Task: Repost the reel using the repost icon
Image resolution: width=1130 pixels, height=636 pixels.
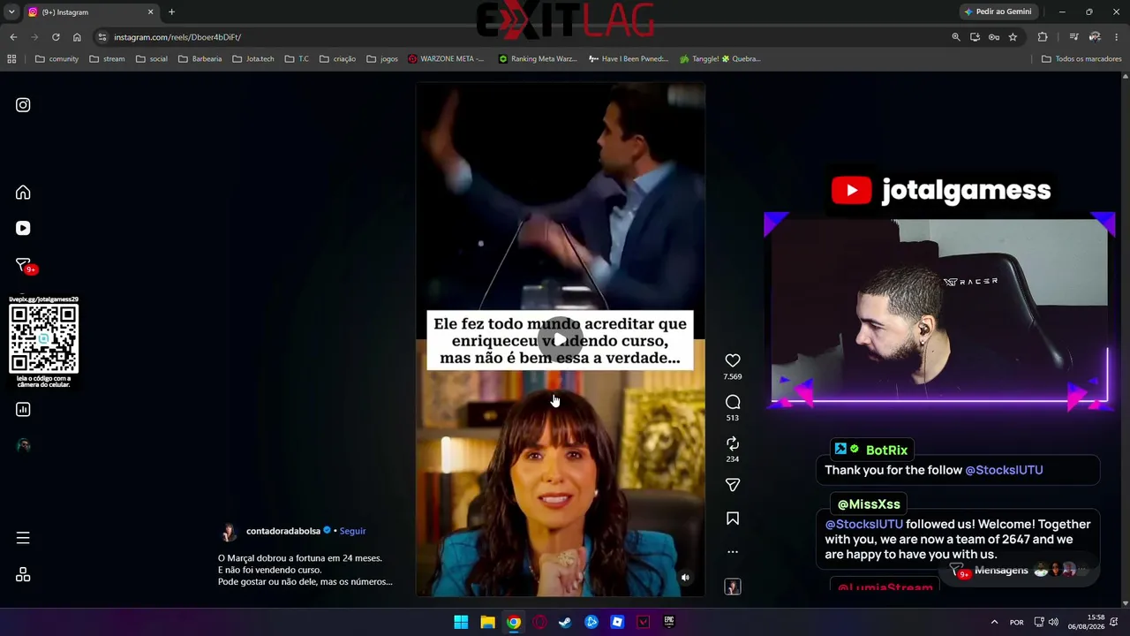Action: [733, 443]
